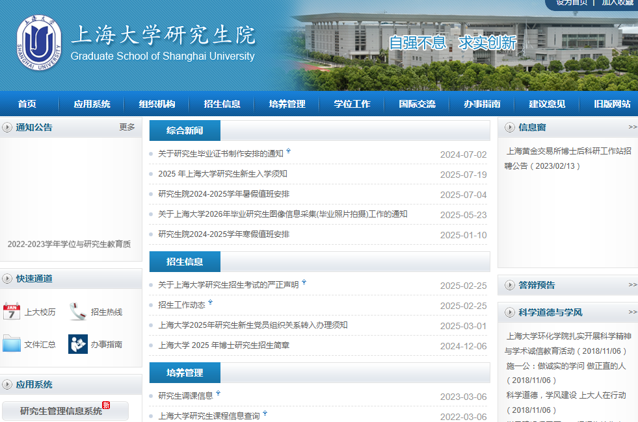Image resolution: width=638 pixels, height=422 pixels.
Task: Open the 文件汇总 folder icon
Action: click(x=12, y=344)
